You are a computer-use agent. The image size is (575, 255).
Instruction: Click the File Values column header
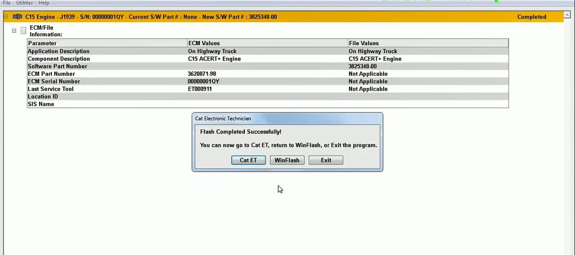tap(428, 43)
